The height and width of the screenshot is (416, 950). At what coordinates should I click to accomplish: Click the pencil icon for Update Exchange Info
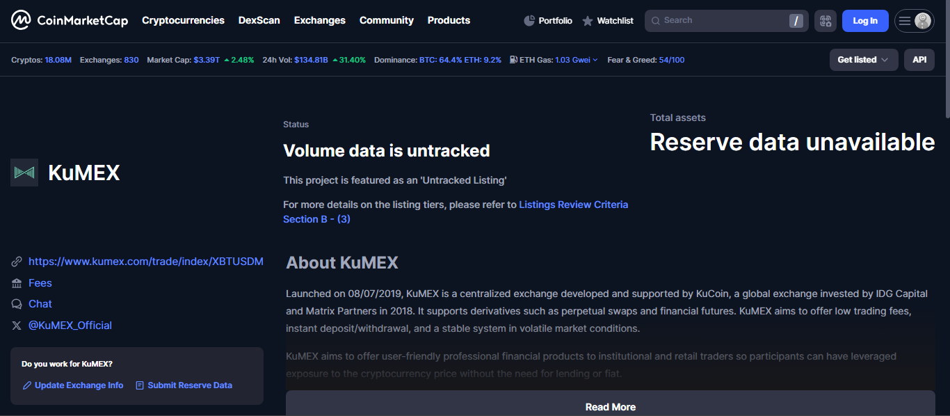tap(27, 385)
